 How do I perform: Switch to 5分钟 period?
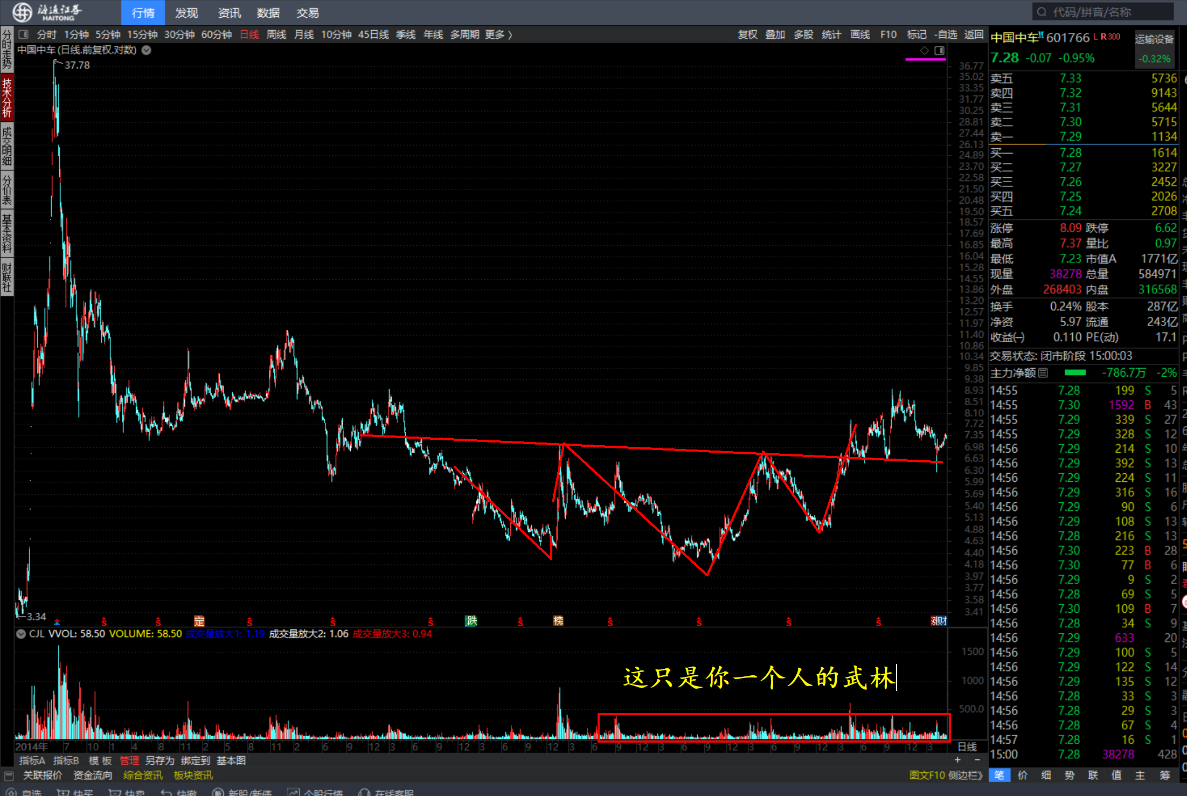pos(108,34)
